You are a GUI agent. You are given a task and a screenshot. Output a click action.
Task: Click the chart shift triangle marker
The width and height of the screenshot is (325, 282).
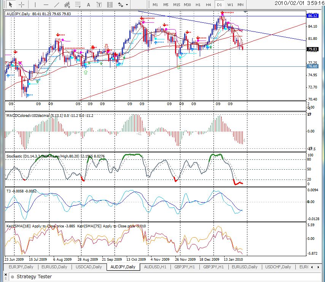tap(245, 12)
